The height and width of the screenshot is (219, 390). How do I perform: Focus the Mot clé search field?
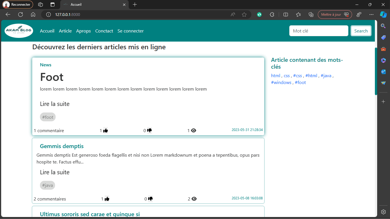click(319, 31)
